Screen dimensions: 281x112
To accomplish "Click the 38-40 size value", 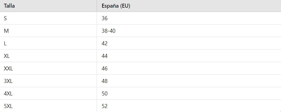I will 108,31.
